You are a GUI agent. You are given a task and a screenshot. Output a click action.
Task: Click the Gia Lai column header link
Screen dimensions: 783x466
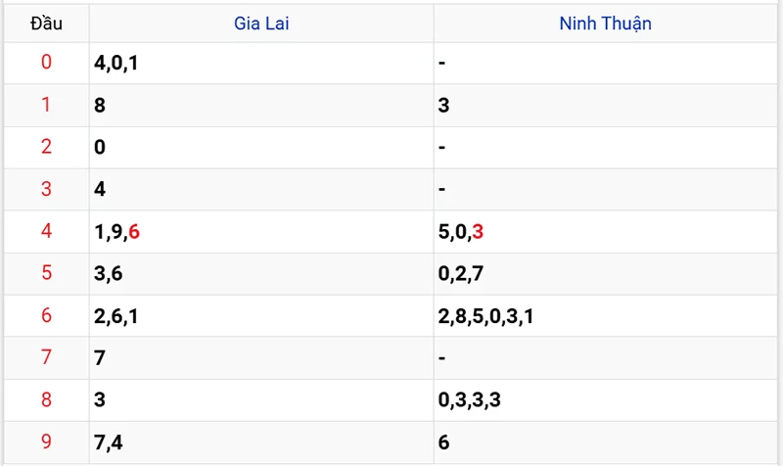261,23
